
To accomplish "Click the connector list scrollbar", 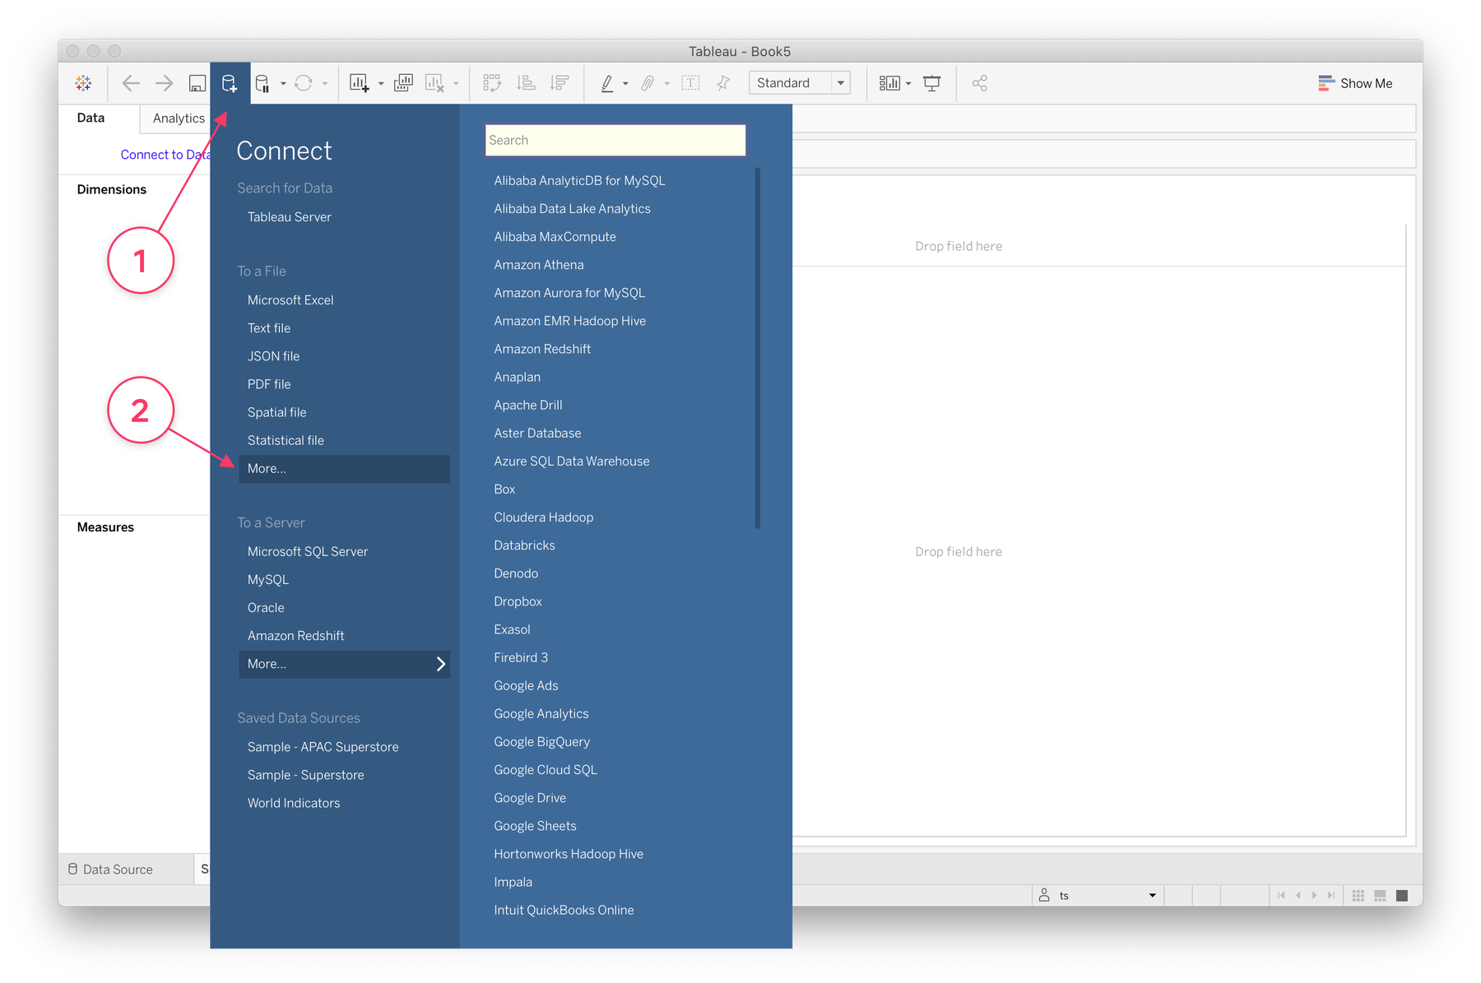I will tap(757, 348).
